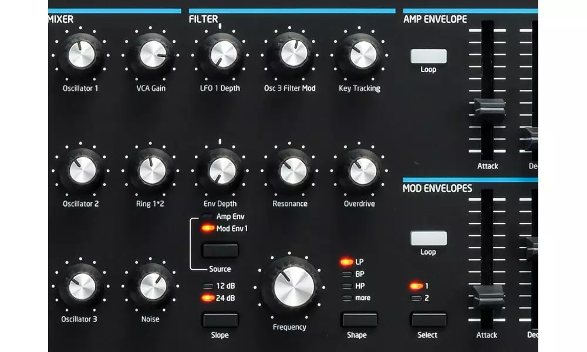Click the BP shape LED

coord(348,274)
